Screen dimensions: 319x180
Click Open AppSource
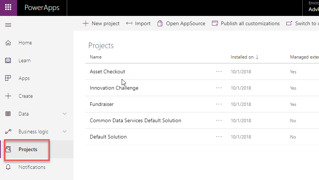pyautogui.click(x=181, y=23)
